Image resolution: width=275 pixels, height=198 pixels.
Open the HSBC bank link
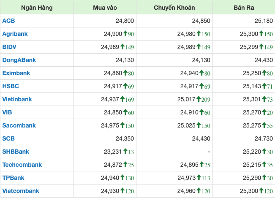[x=11, y=86]
